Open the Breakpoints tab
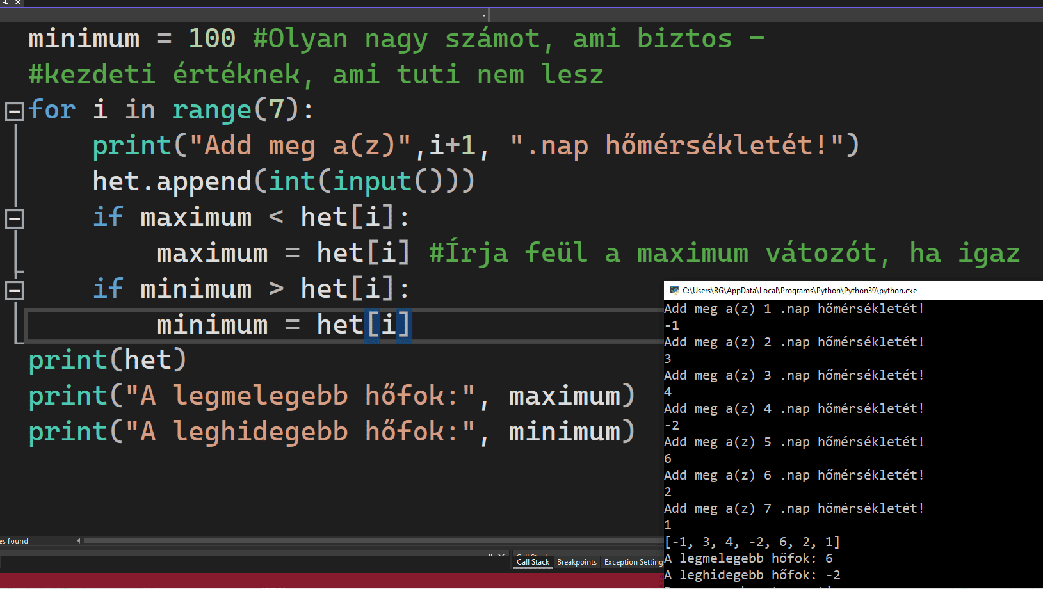The height and width of the screenshot is (589, 1043). click(x=576, y=562)
